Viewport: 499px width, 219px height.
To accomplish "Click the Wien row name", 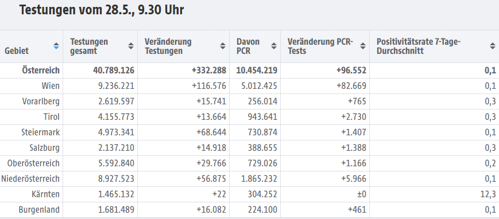I will click(51, 86).
